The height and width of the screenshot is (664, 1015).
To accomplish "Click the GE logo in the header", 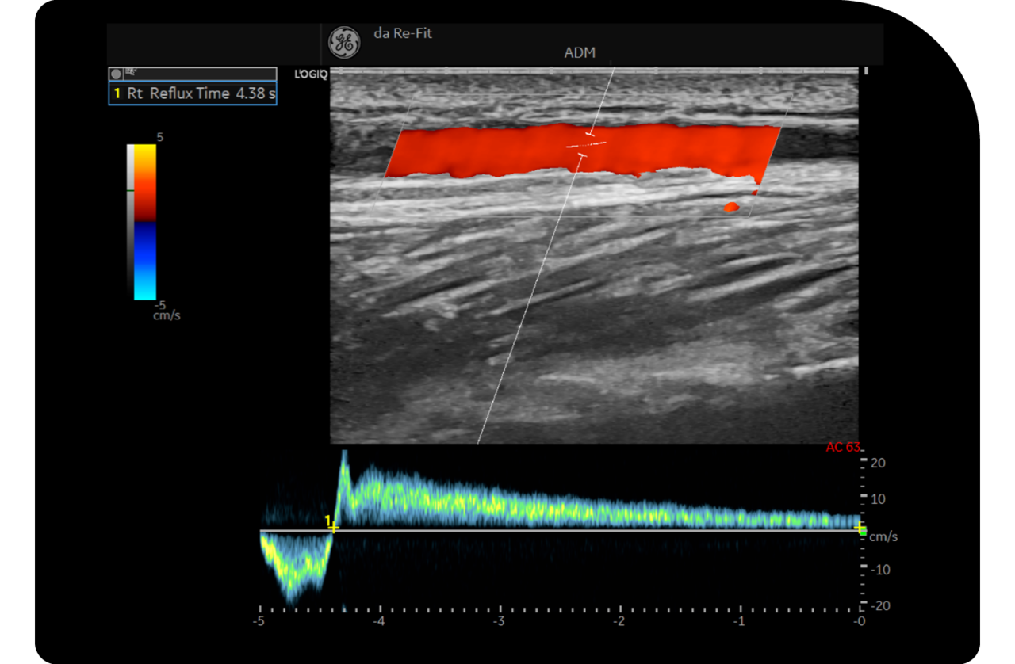I will click(343, 43).
